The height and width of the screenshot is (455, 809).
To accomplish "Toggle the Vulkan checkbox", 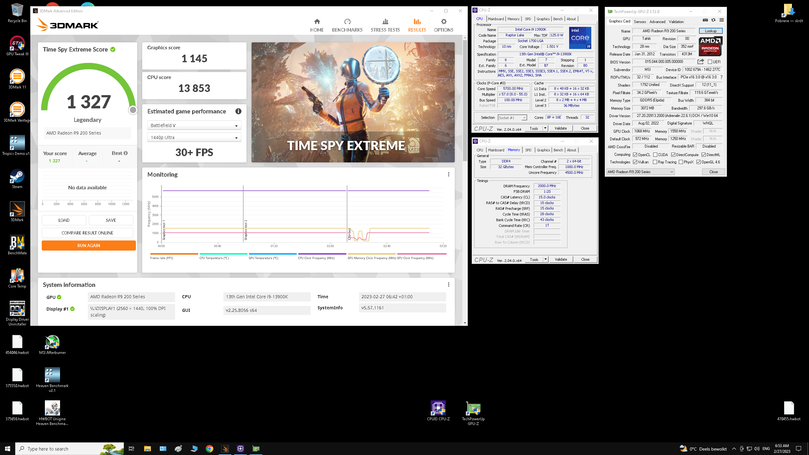I will [635, 162].
